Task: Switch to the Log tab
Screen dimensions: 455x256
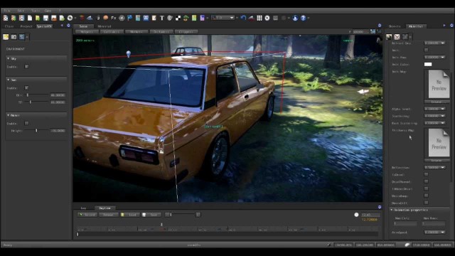Action: (x=83, y=208)
